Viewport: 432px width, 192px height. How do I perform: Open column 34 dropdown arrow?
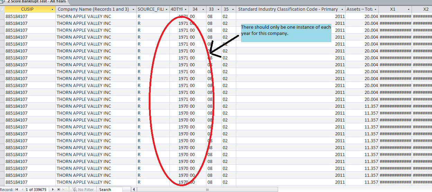pos(203,9)
